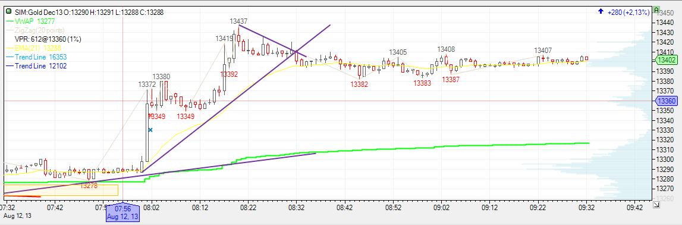This screenshot has width=682, height=225.
Task: Select the Trend Line 12102 legend entry
Action: [x=40, y=65]
